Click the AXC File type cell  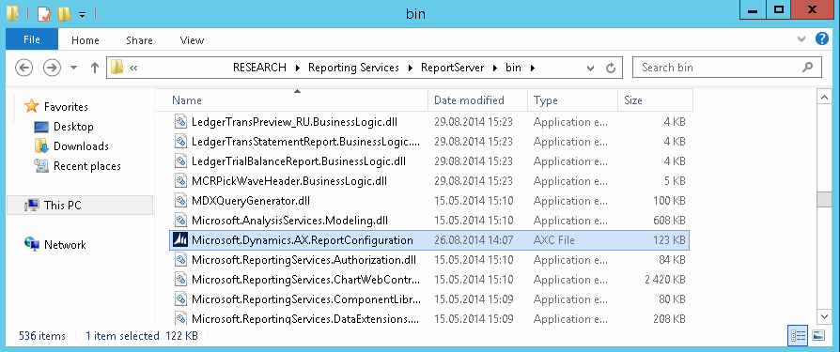pos(554,240)
